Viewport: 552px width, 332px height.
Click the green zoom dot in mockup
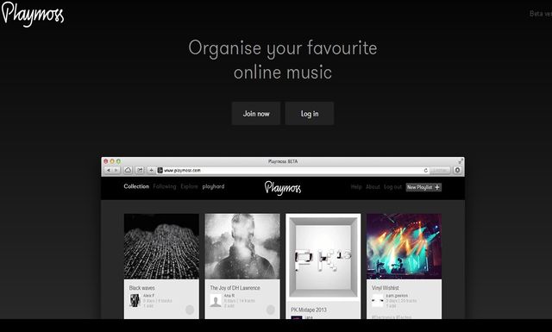118,161
